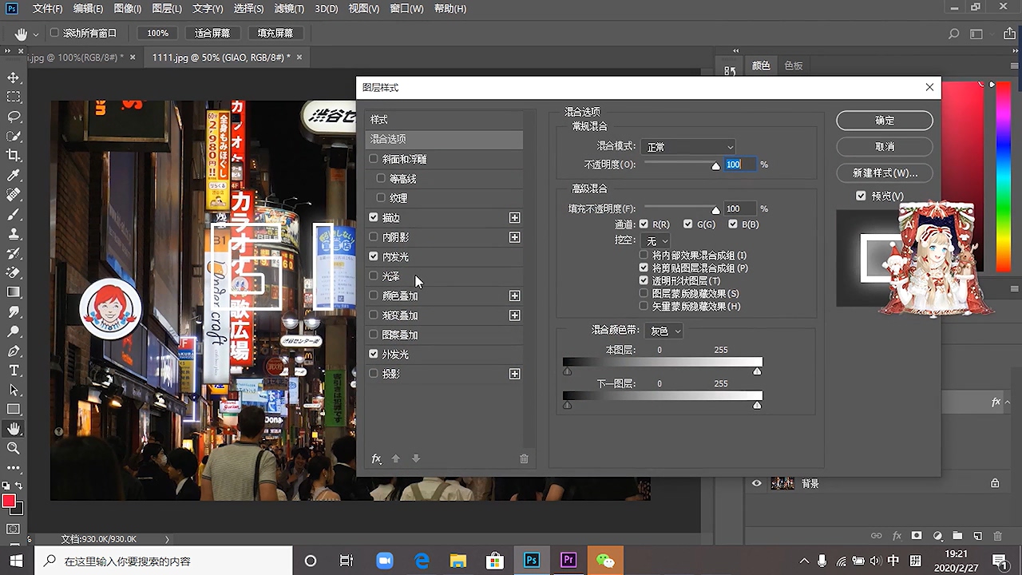Uncheck the 外发光 effect checkbox
This screenshot has height=575, width=1022.
tap(374, 354)
